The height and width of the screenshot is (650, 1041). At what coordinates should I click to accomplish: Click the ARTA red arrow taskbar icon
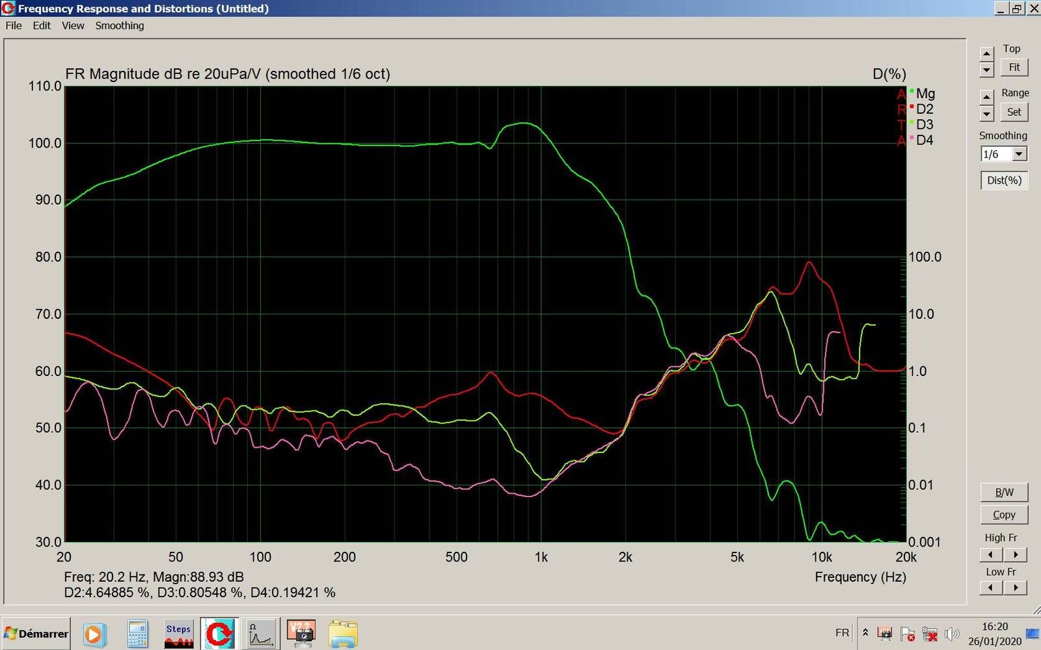click(219, 634)
